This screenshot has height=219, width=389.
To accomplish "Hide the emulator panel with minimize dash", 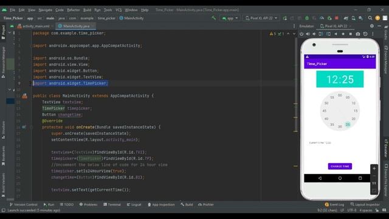I will [x=379, y=26].
